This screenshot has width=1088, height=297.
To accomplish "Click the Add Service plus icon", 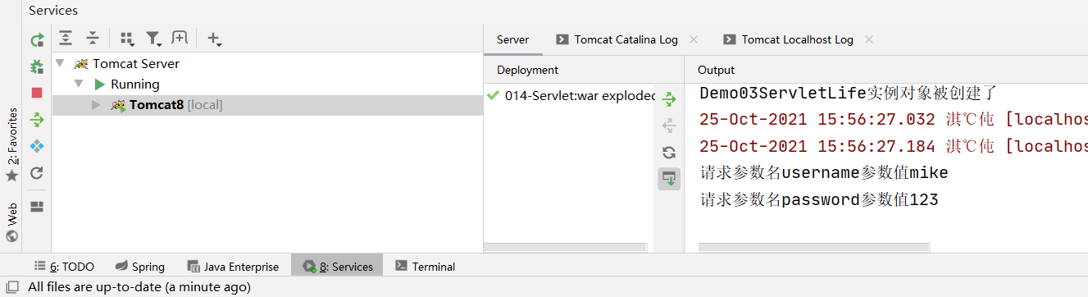I will click(214, 38).
